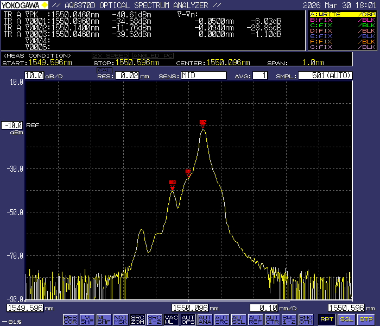This screenshot has height=326, width=380.
Task: Click the 10.0 dB/D scale input field
Action: click(34, 76)
